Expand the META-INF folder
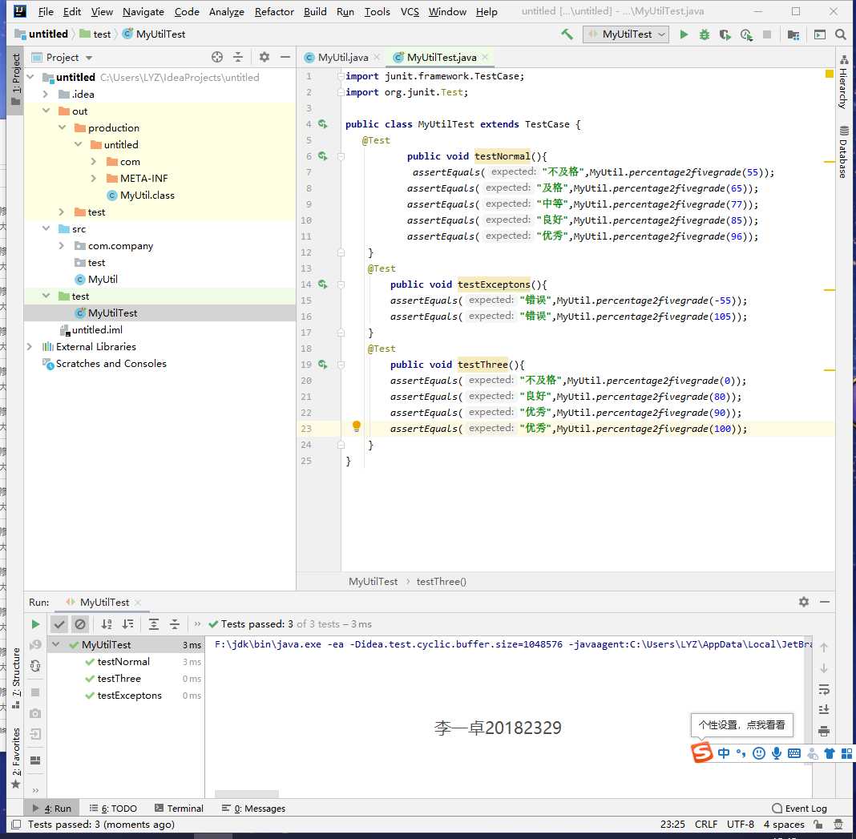The width and height of the screenshot is (856, 839). 94,179
